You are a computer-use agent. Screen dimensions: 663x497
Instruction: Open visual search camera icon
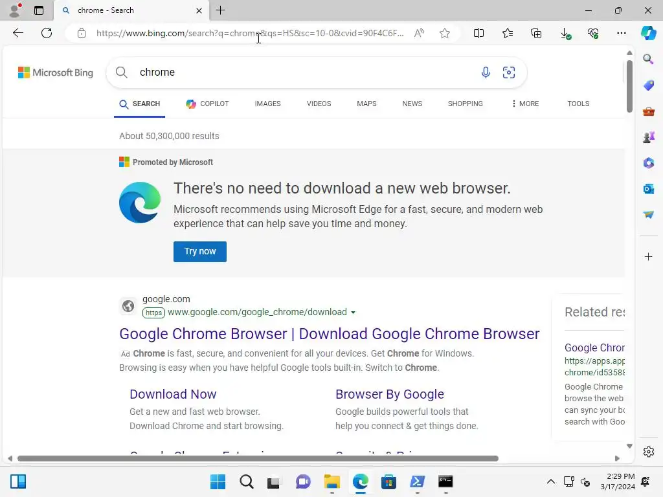click(x=509, y=72)
